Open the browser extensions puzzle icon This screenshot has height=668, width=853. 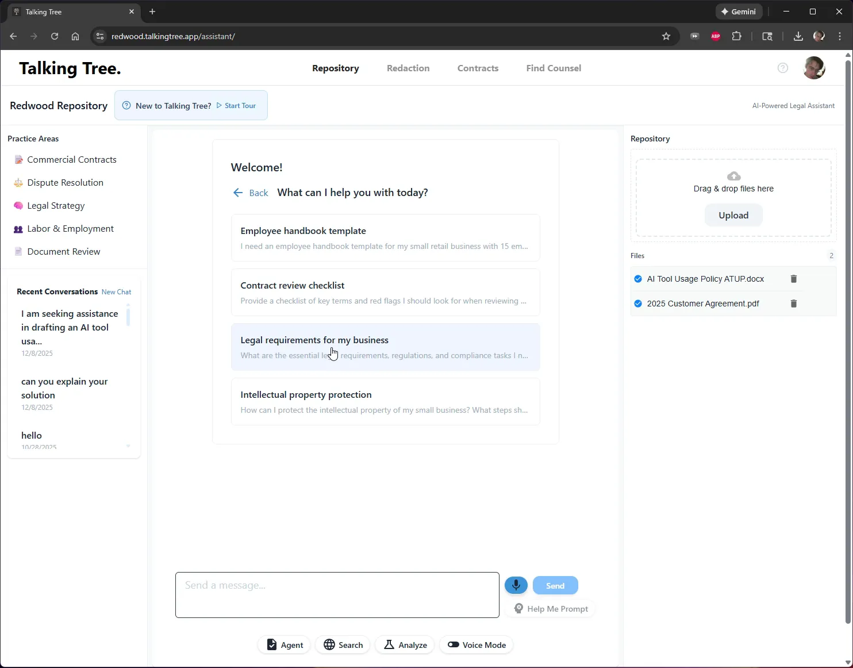click(736, 36)
